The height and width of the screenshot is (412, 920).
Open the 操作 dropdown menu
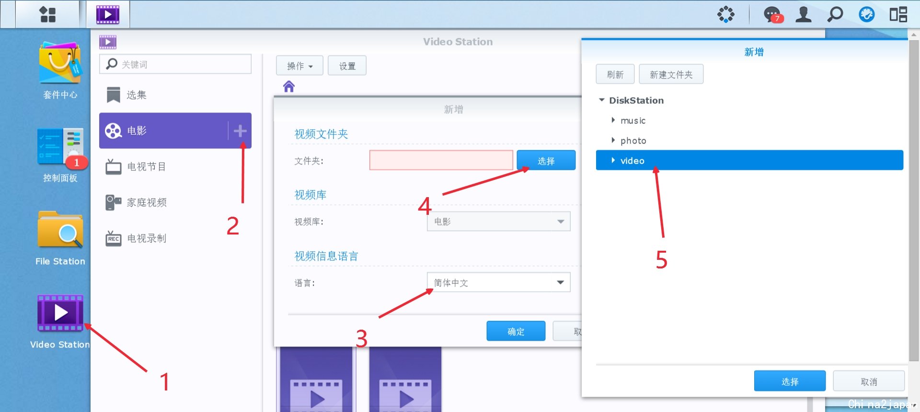299,66
